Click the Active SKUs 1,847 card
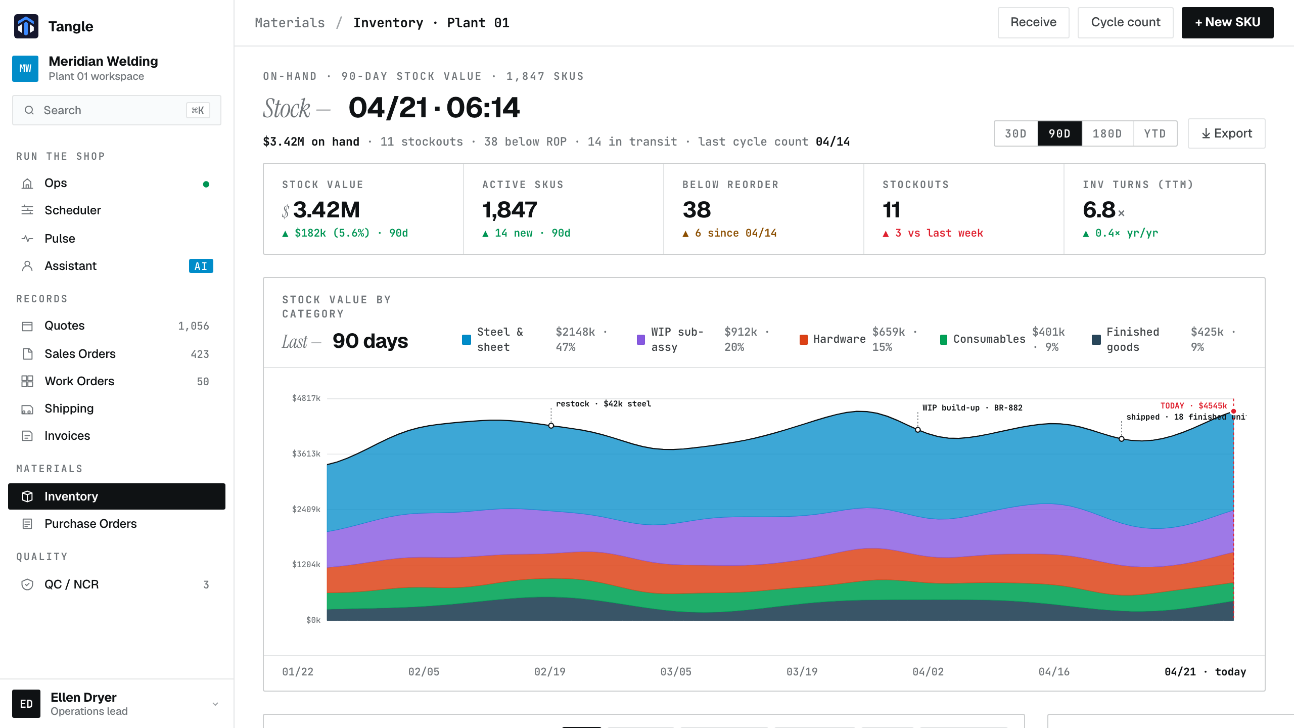Screen dimensions: 1294x728 [563, 209]
